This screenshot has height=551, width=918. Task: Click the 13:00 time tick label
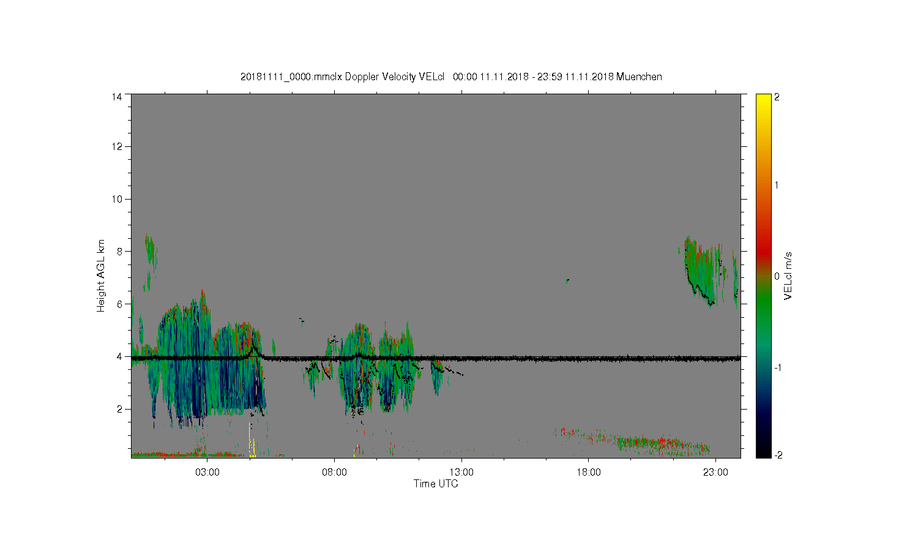461,473
